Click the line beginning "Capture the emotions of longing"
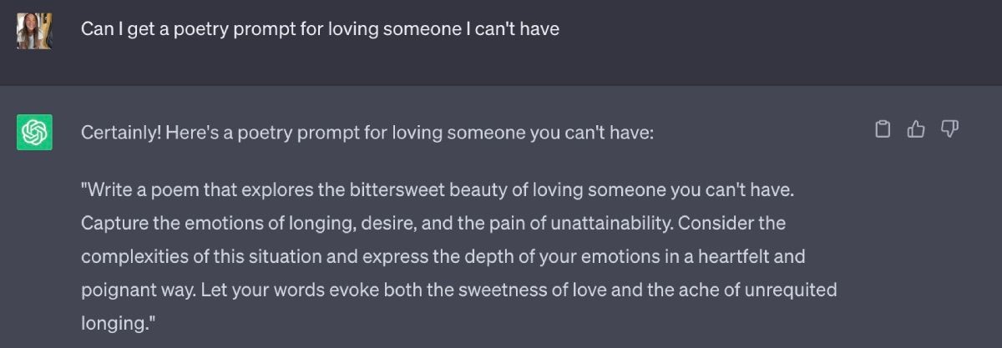The height and width of the screenshot is (348, 1002). point(433,224)
